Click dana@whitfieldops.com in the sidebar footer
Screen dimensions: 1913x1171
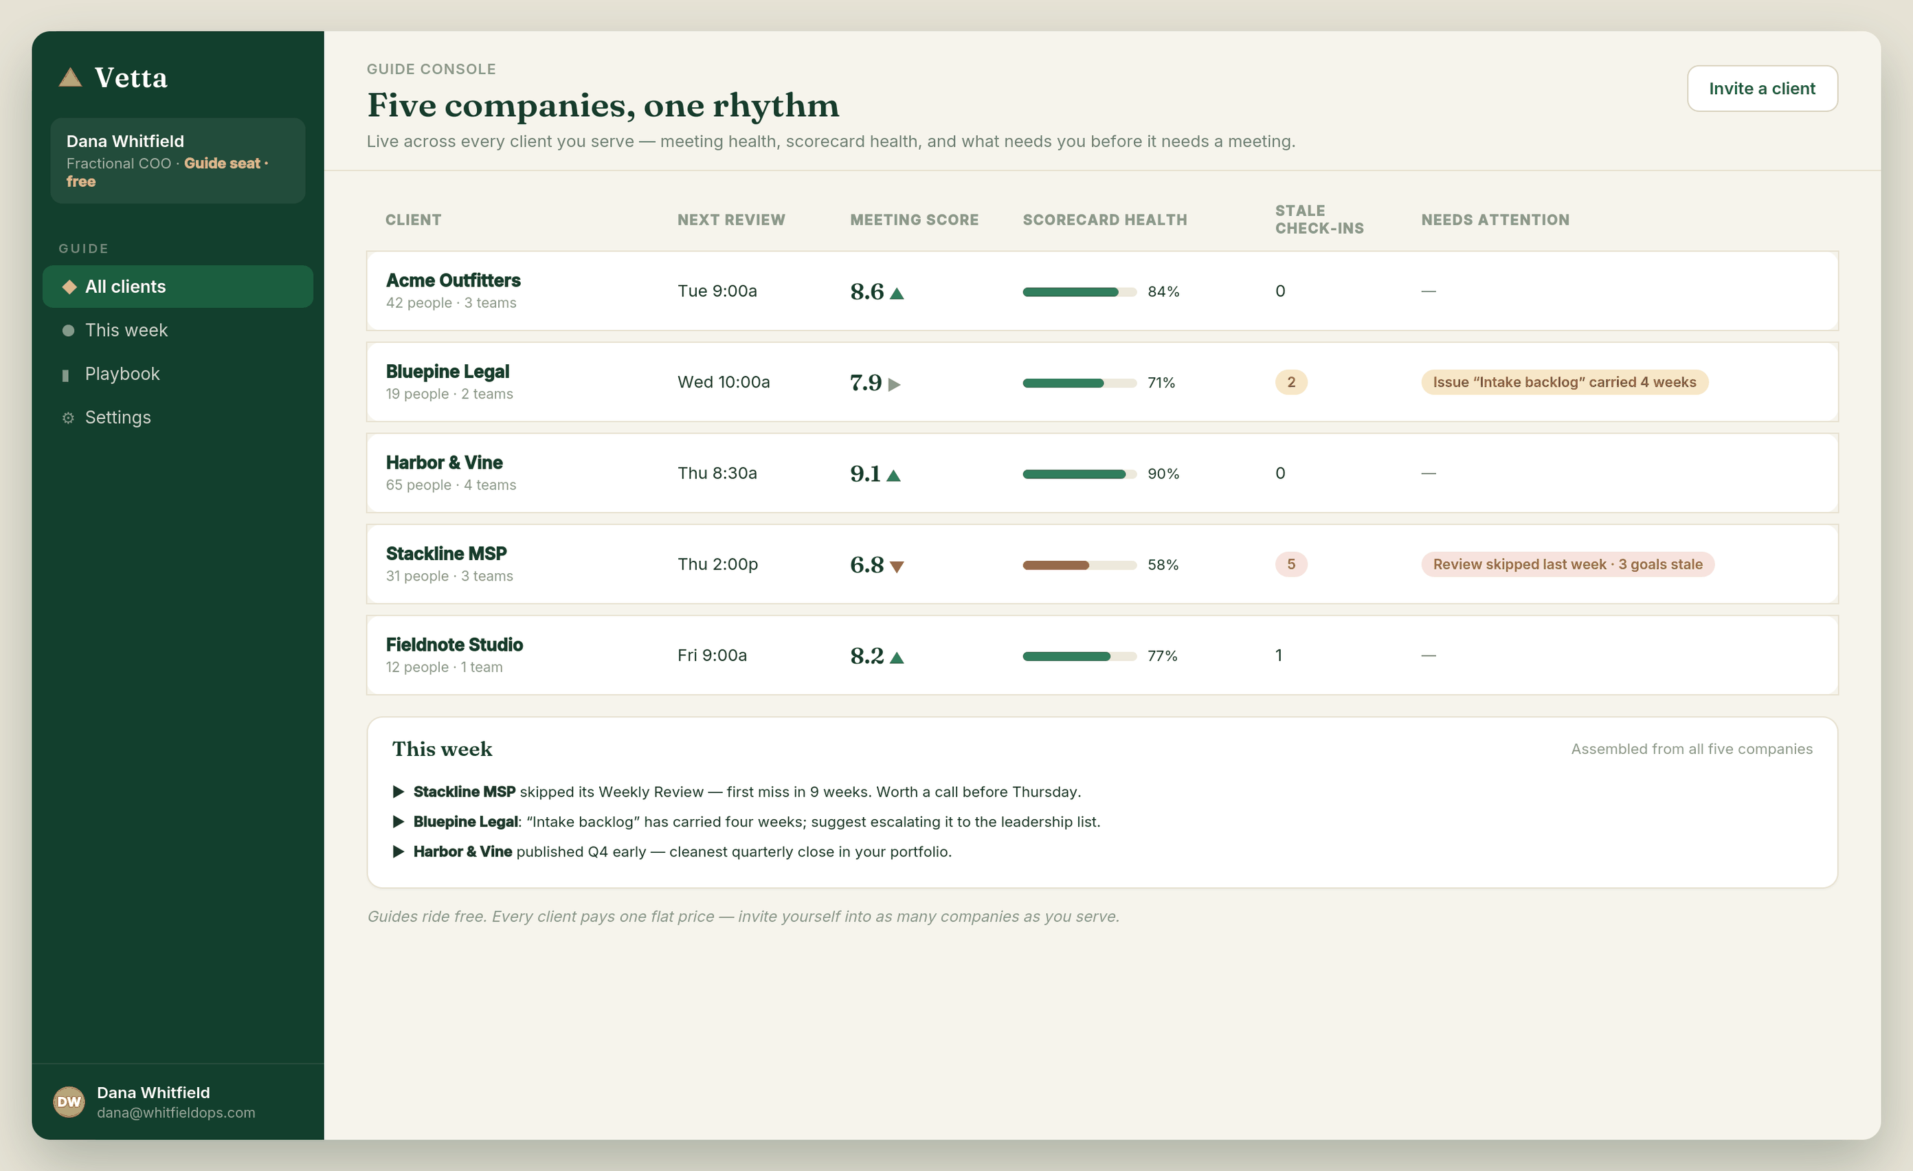coord(175,1112)
